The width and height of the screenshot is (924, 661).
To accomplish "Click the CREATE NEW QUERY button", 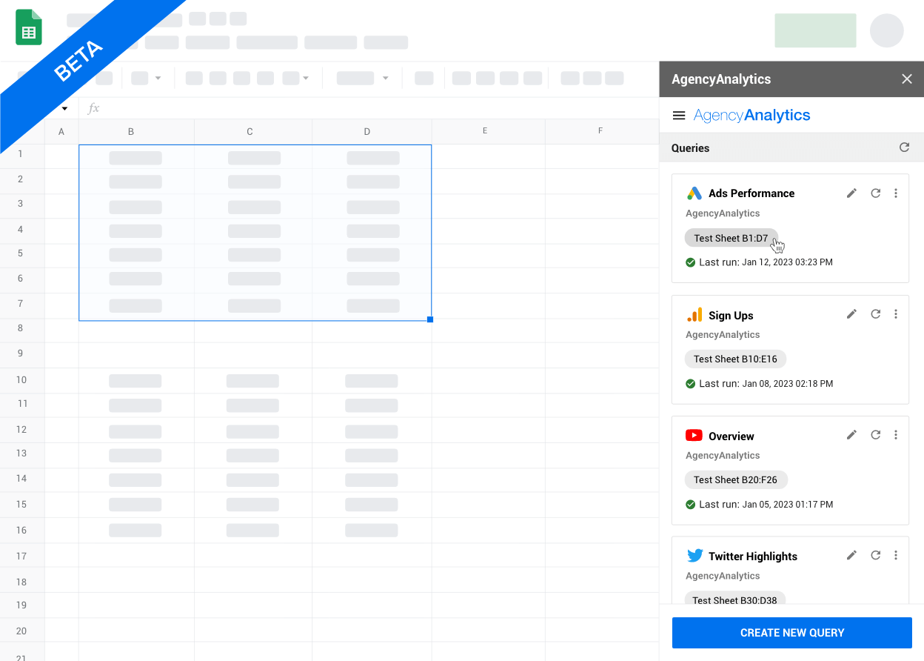I will click(x=792, y=633).
